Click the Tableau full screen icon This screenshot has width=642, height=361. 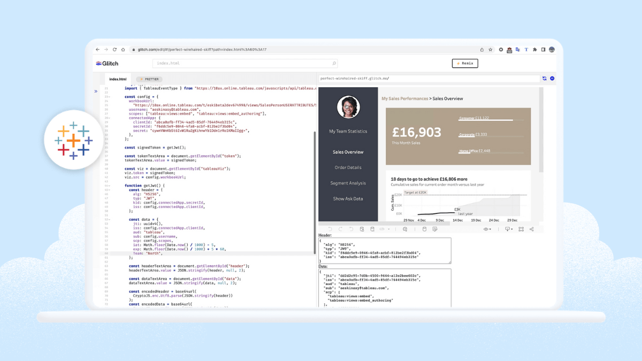click(x=521, y=229)
